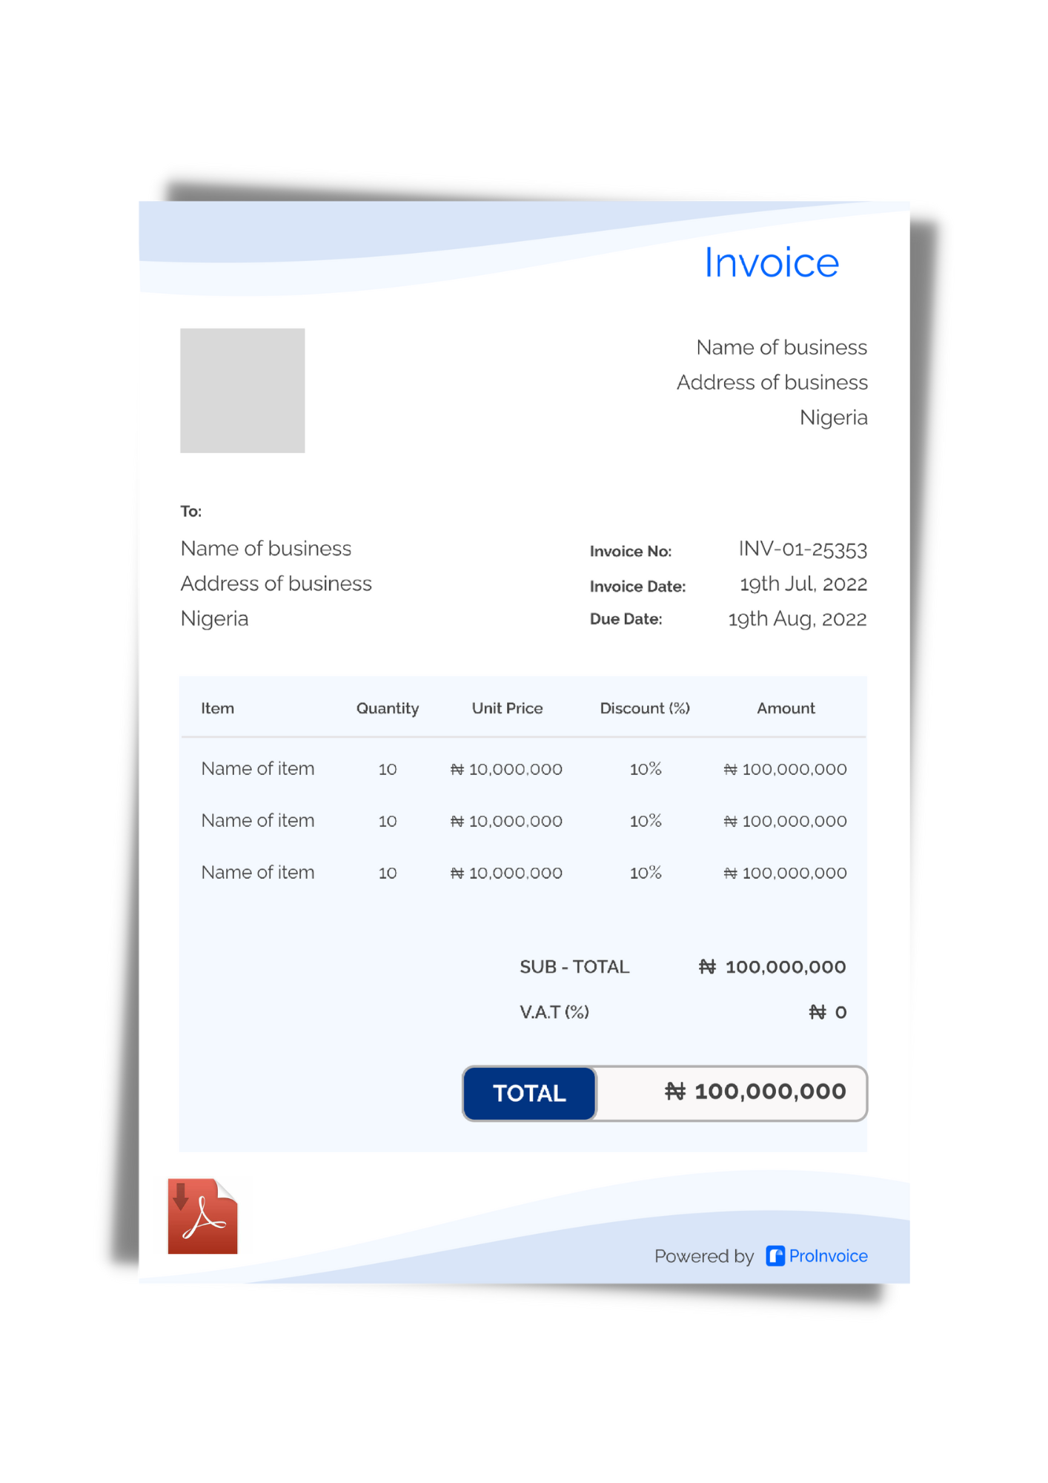Viewport: 1048px width, 1483px height.
Task: Click the blue ProInvoice logo icon
Action: tap(775, 1256)
